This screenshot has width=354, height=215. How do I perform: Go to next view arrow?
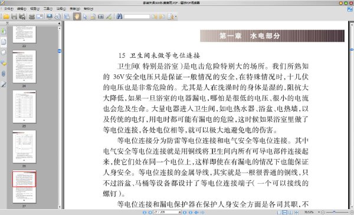click(202, 212)
